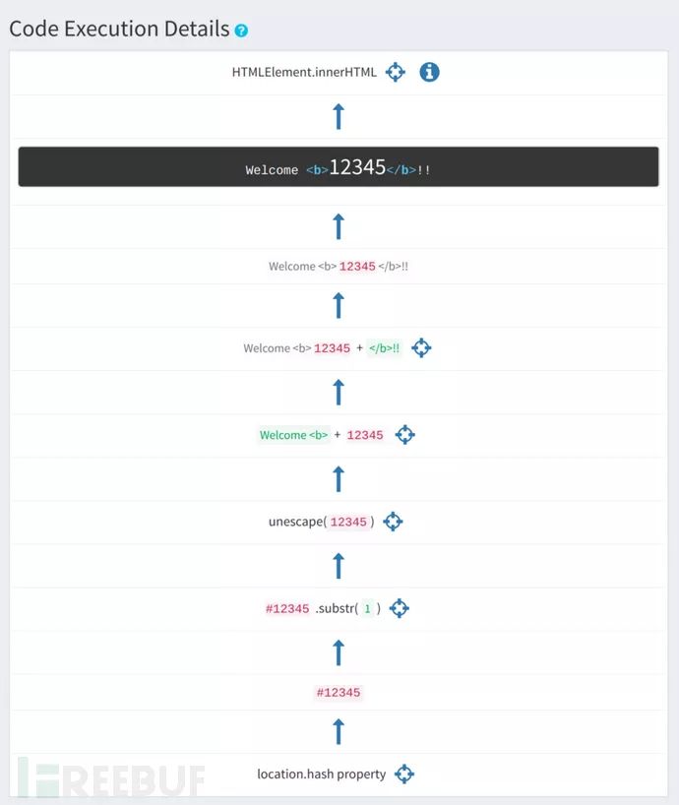Click crosshair icon beside the '</b>!!' concatenation
The image size is (679, 805).
click(421, 347)
